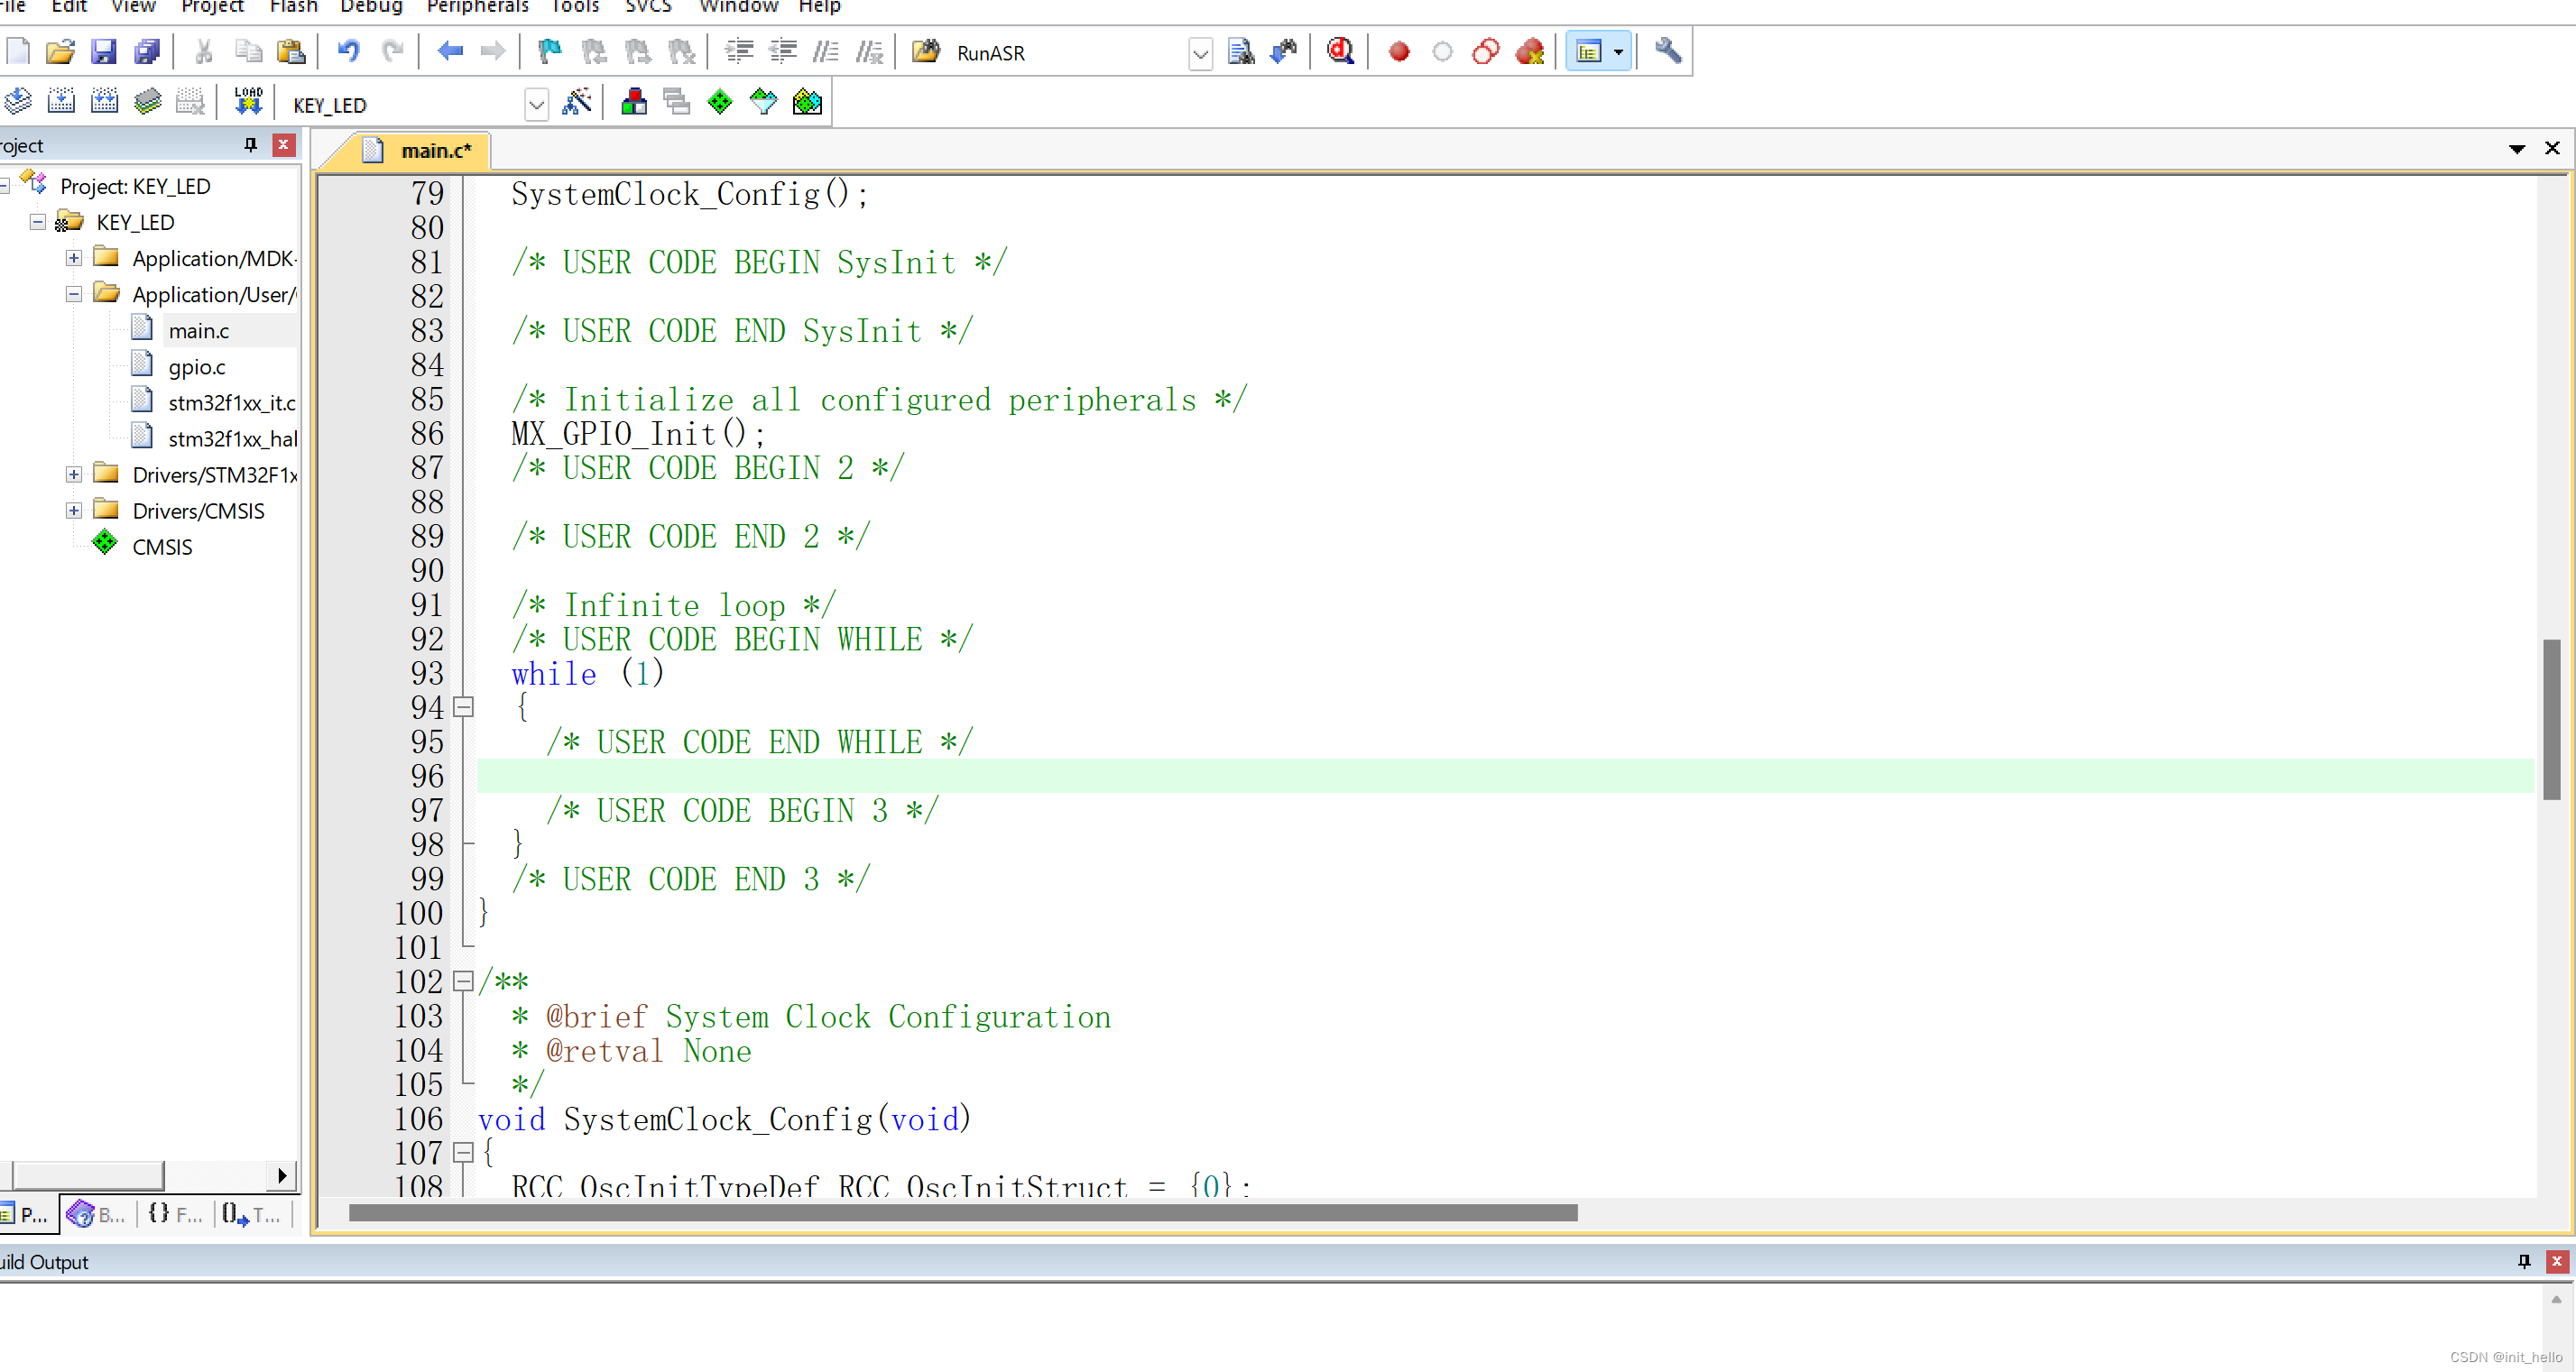Open gpio.c in the project tree
This screenshot has height=1372, width=2576.
197,367
